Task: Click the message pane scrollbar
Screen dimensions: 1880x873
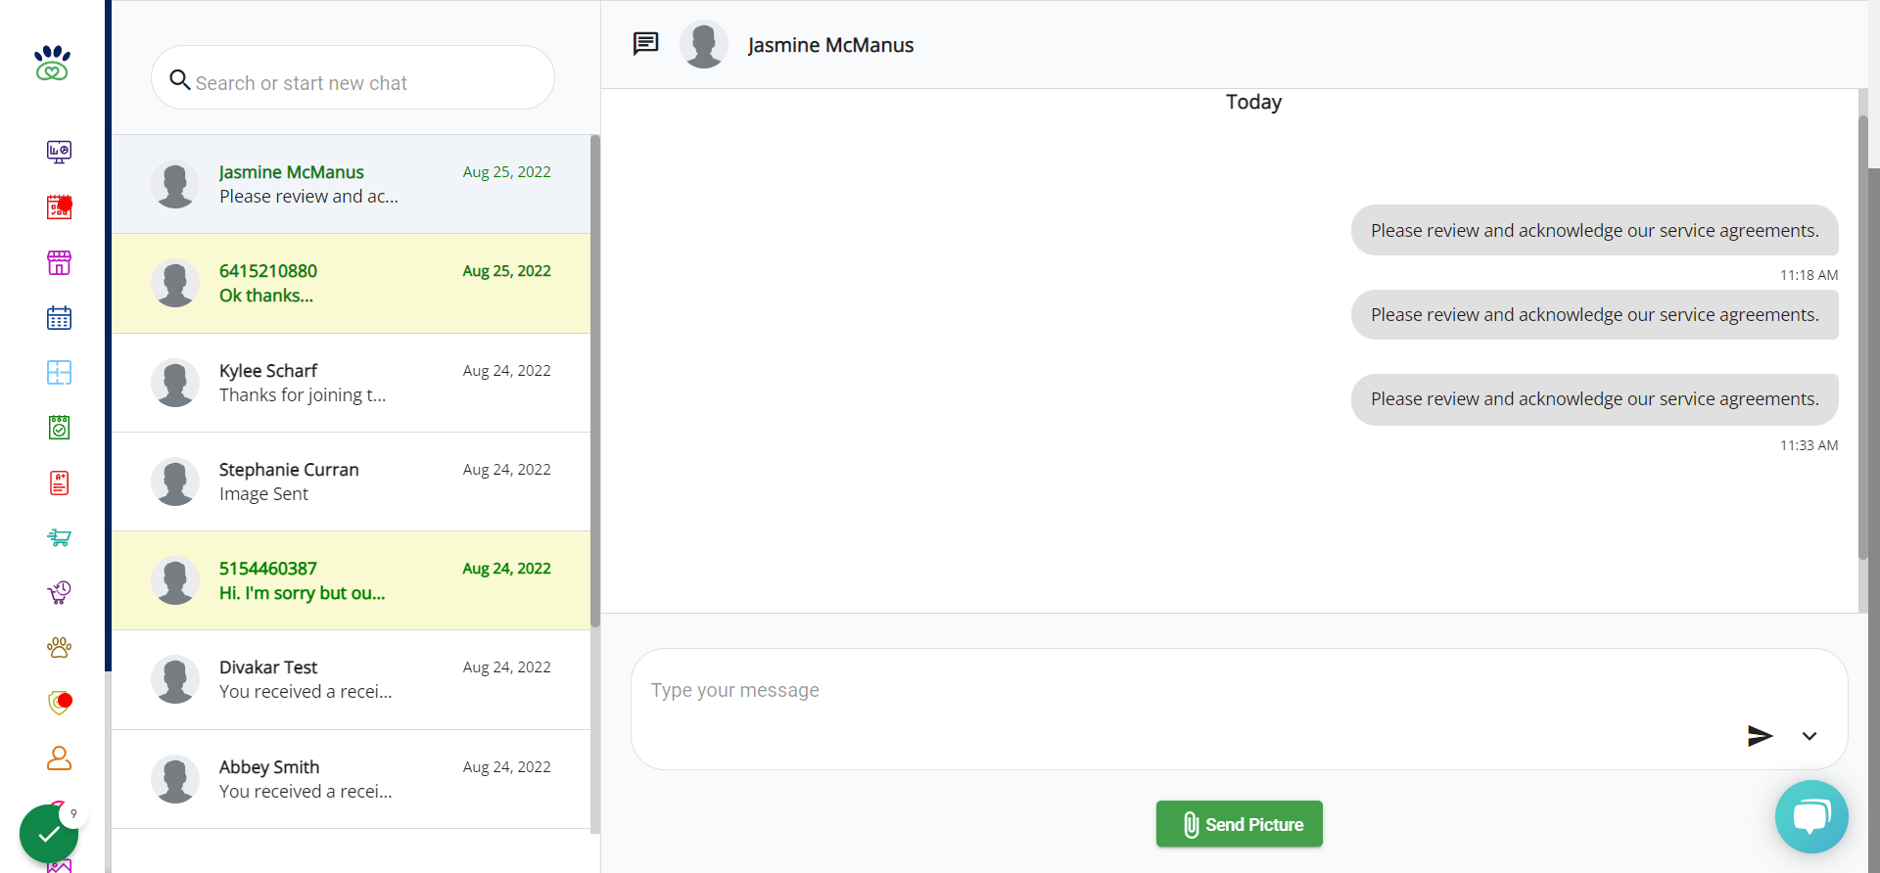Action: click(x=1863, y=338)
